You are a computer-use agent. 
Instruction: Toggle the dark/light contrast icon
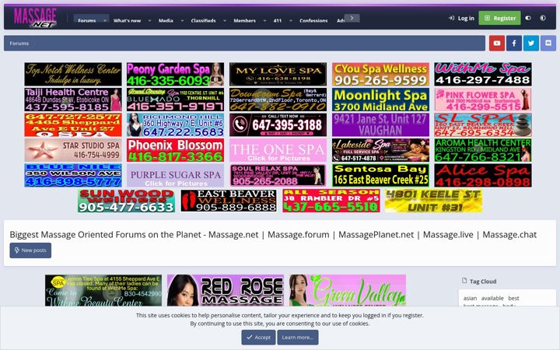click(x=543, y=18)
